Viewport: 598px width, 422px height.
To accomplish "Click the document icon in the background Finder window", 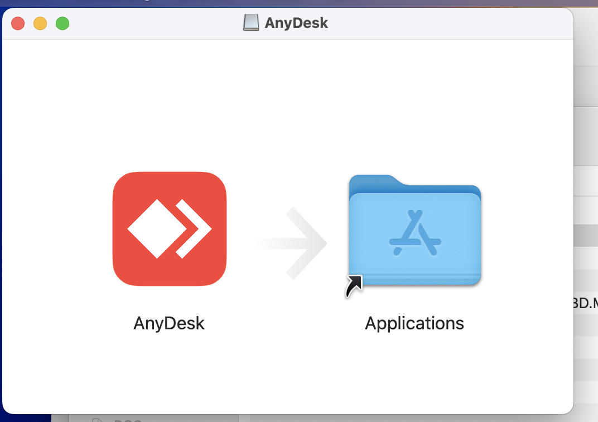I will point(98,420).
